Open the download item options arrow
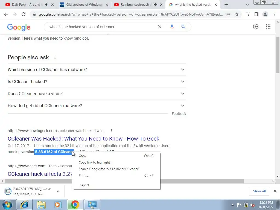 pyautogui.click(x=58, y=191)
